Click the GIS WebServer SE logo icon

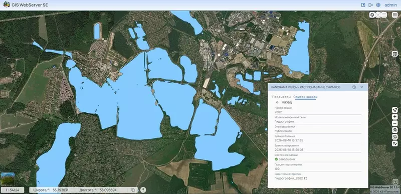click(x=7, y=5)
